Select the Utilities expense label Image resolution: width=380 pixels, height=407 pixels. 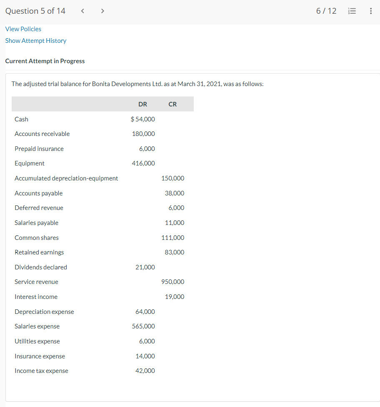tap(37, 341)
